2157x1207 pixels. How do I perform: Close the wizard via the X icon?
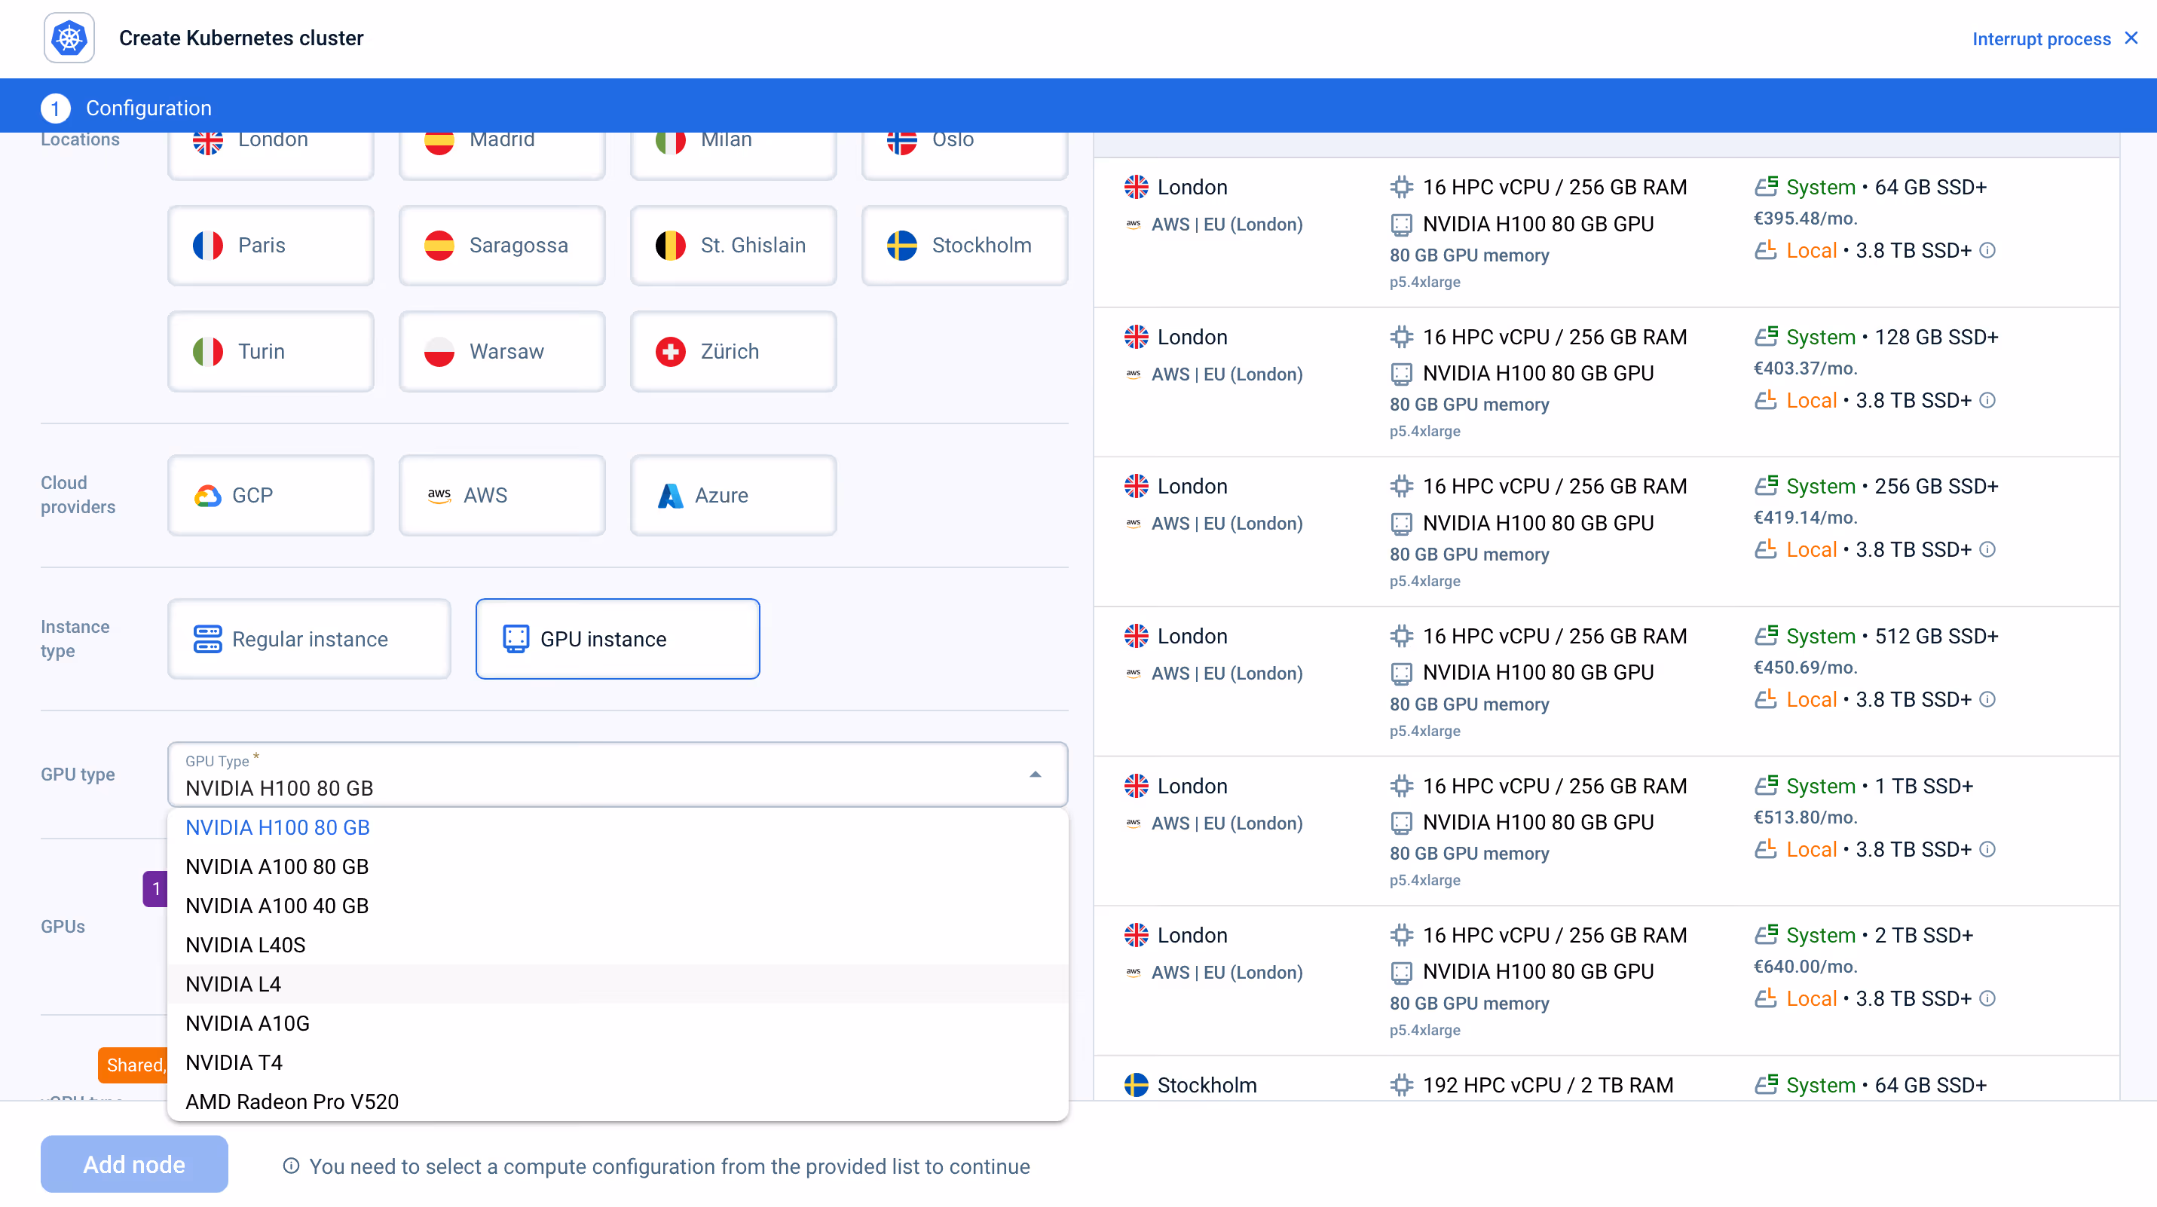point(2131,38)
